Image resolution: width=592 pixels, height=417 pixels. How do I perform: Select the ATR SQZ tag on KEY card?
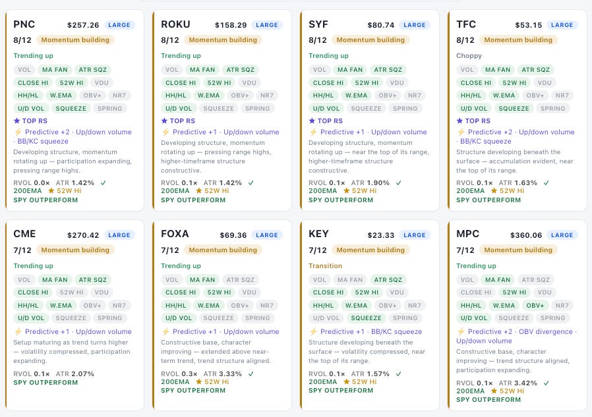(388, 280)
